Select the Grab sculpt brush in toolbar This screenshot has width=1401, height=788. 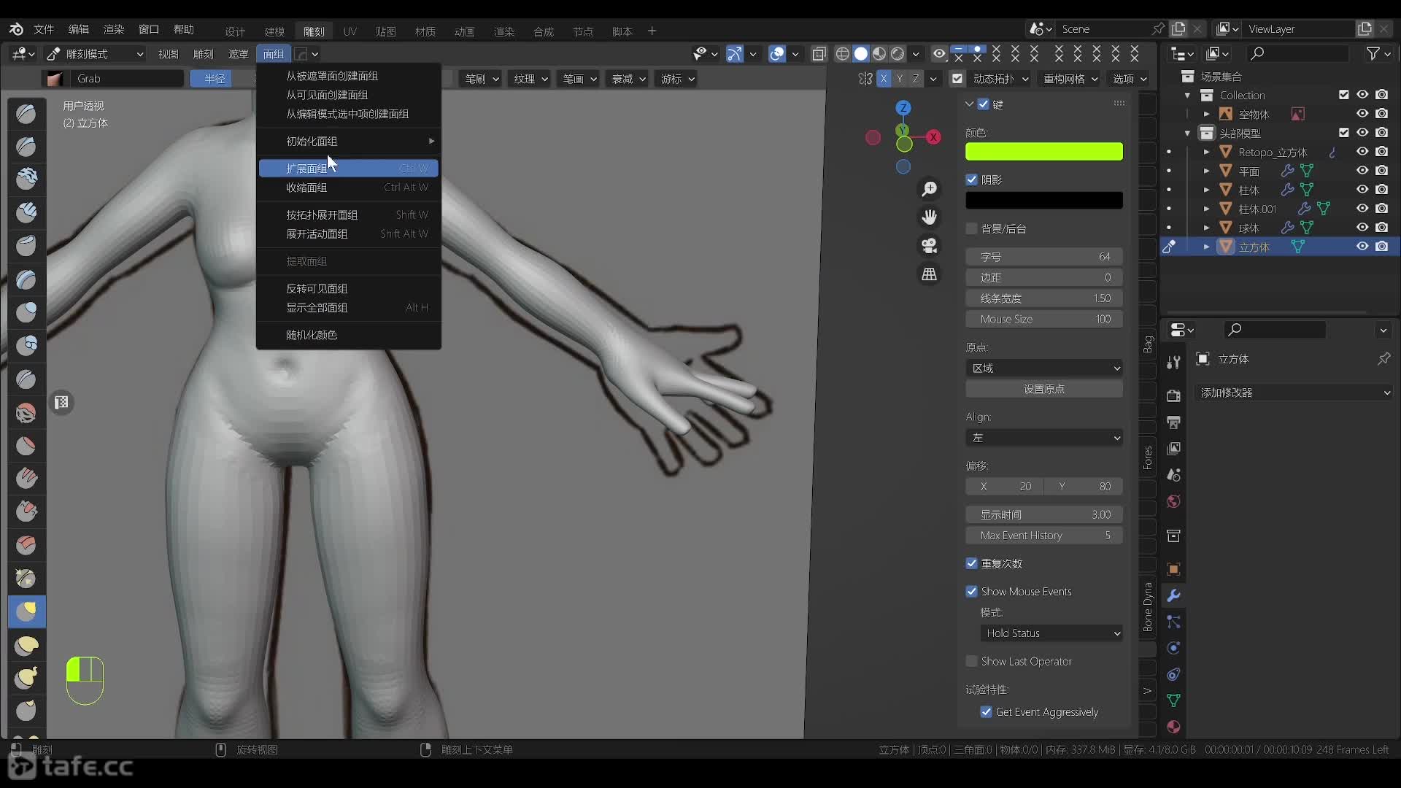click(26, 611)
